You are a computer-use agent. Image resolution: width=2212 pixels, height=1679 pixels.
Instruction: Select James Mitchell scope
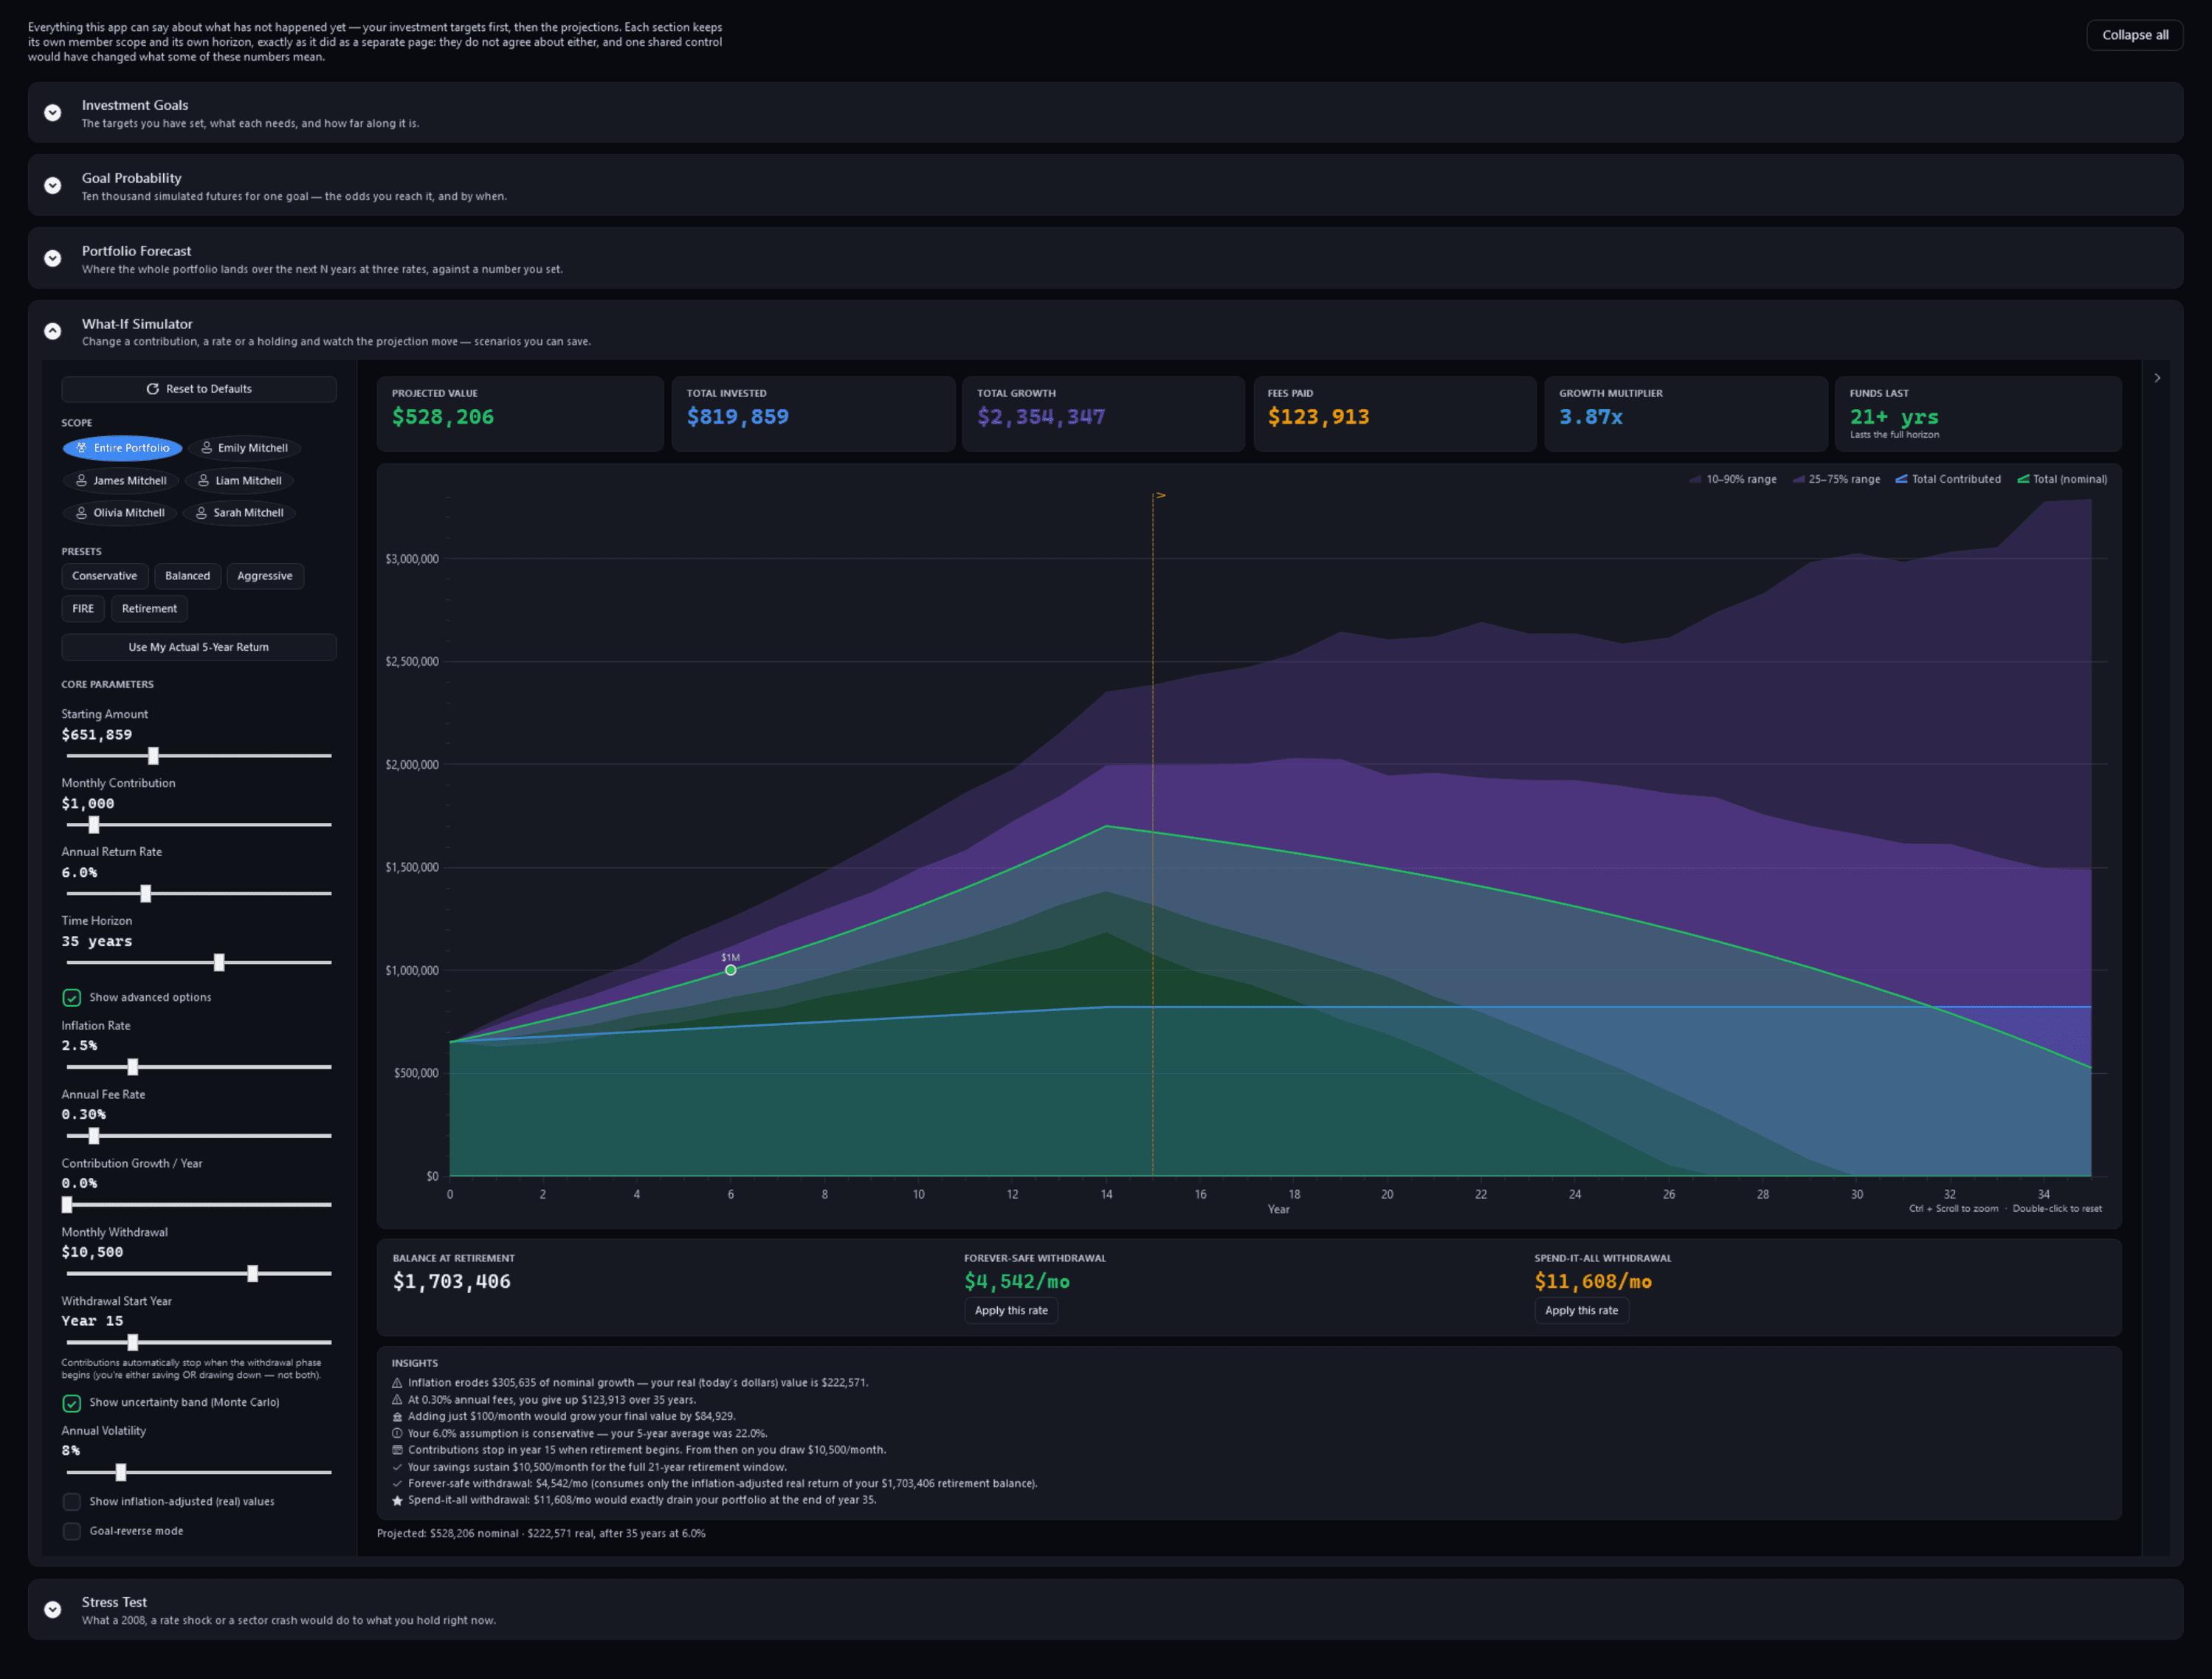[121, 481]
